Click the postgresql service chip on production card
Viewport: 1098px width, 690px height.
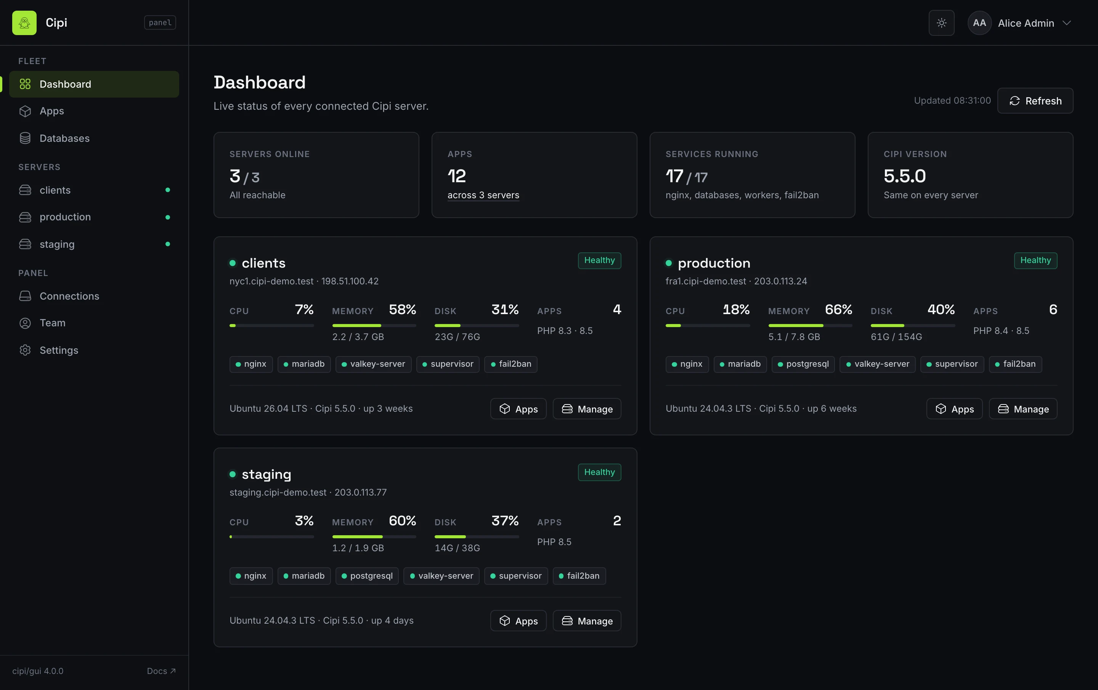tap(803, 364)
